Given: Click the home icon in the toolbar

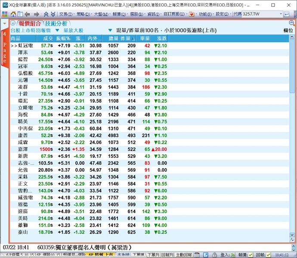Looking at the screenshot, I should 13,14.
